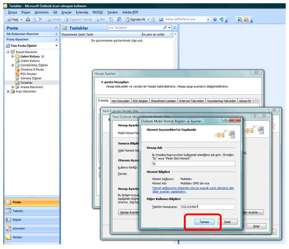Open the Görünüm menu
The width and height of the screenshot is (289, 249).
pyautogui.click(x=42, y=12)
